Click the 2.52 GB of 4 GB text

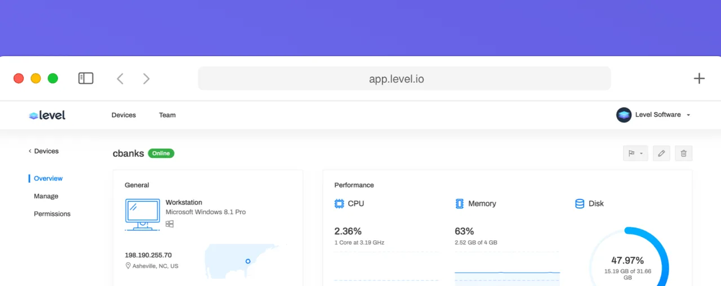click(x=476, y=243)
